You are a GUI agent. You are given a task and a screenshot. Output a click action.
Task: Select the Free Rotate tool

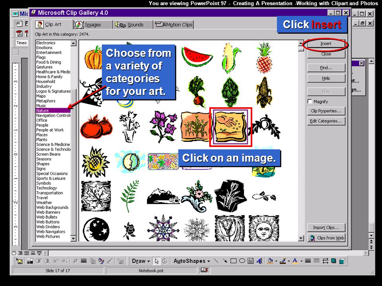click(x=165, y=261)
